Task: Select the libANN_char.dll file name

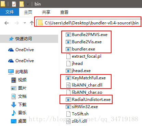Action: pyautogui.click(x=87, y=85)
